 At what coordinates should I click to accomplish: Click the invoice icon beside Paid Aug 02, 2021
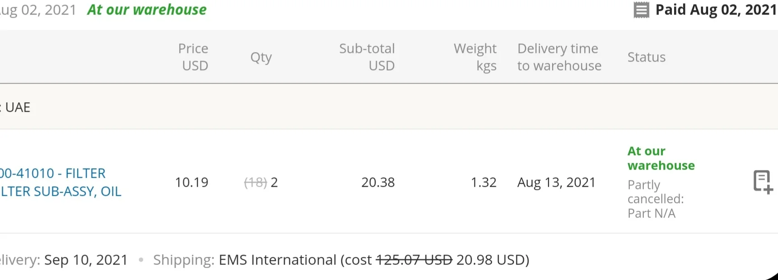coord(641,10)
